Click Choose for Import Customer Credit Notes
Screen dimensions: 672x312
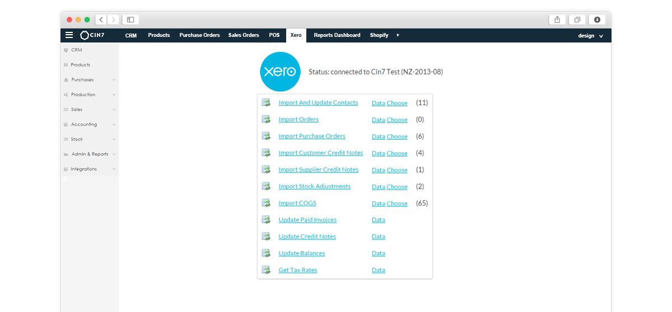[397, 153]
